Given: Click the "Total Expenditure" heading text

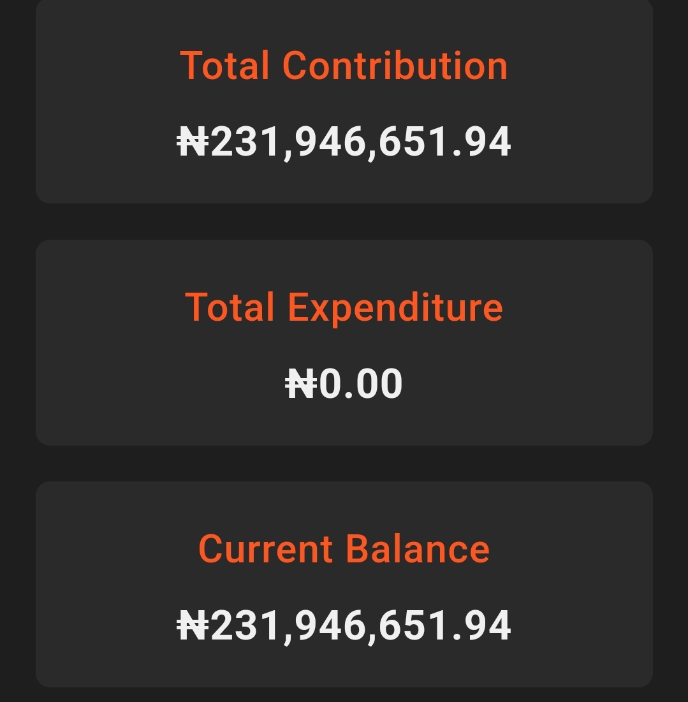Looking at the screenshot, I should [344, 307].
